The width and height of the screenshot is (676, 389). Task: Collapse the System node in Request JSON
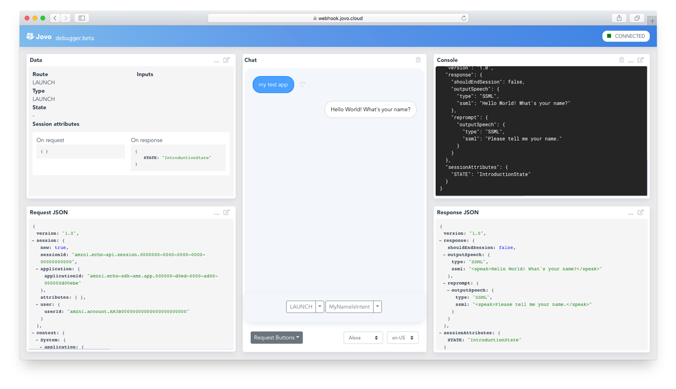(x=37, y=340)
